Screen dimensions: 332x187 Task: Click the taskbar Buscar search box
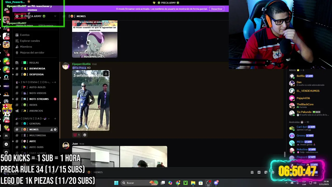click(x=140, y=183)
